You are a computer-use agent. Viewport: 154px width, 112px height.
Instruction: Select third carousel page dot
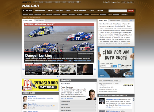pyautogui.click(x=60, y=76)
